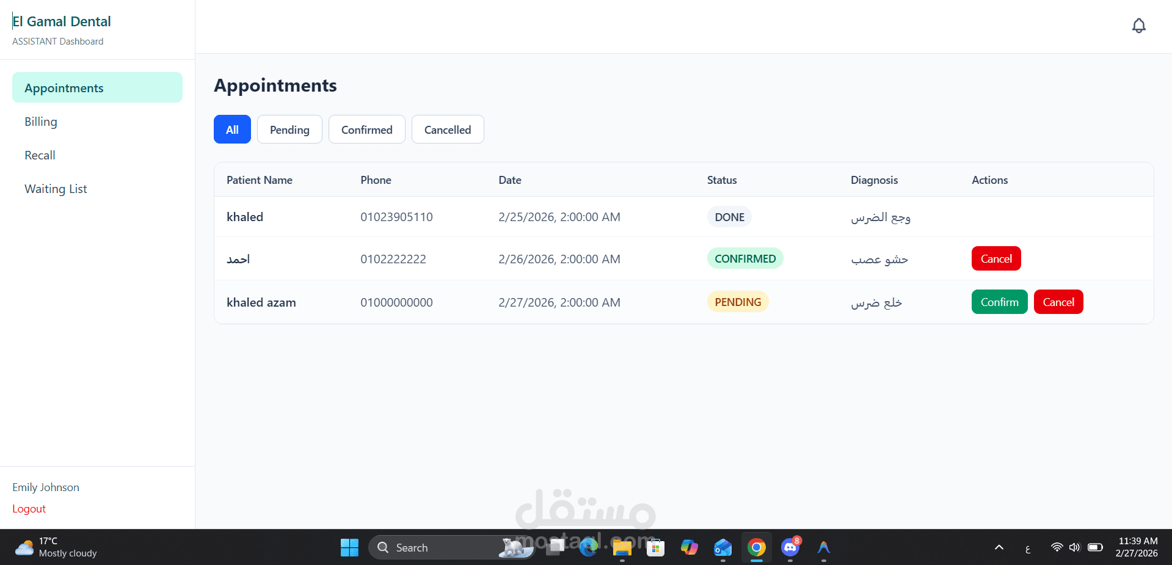This screenshot has height=565, width=1172.
Task: Open Copilot taskbar icon
Action: coord(690,547)
